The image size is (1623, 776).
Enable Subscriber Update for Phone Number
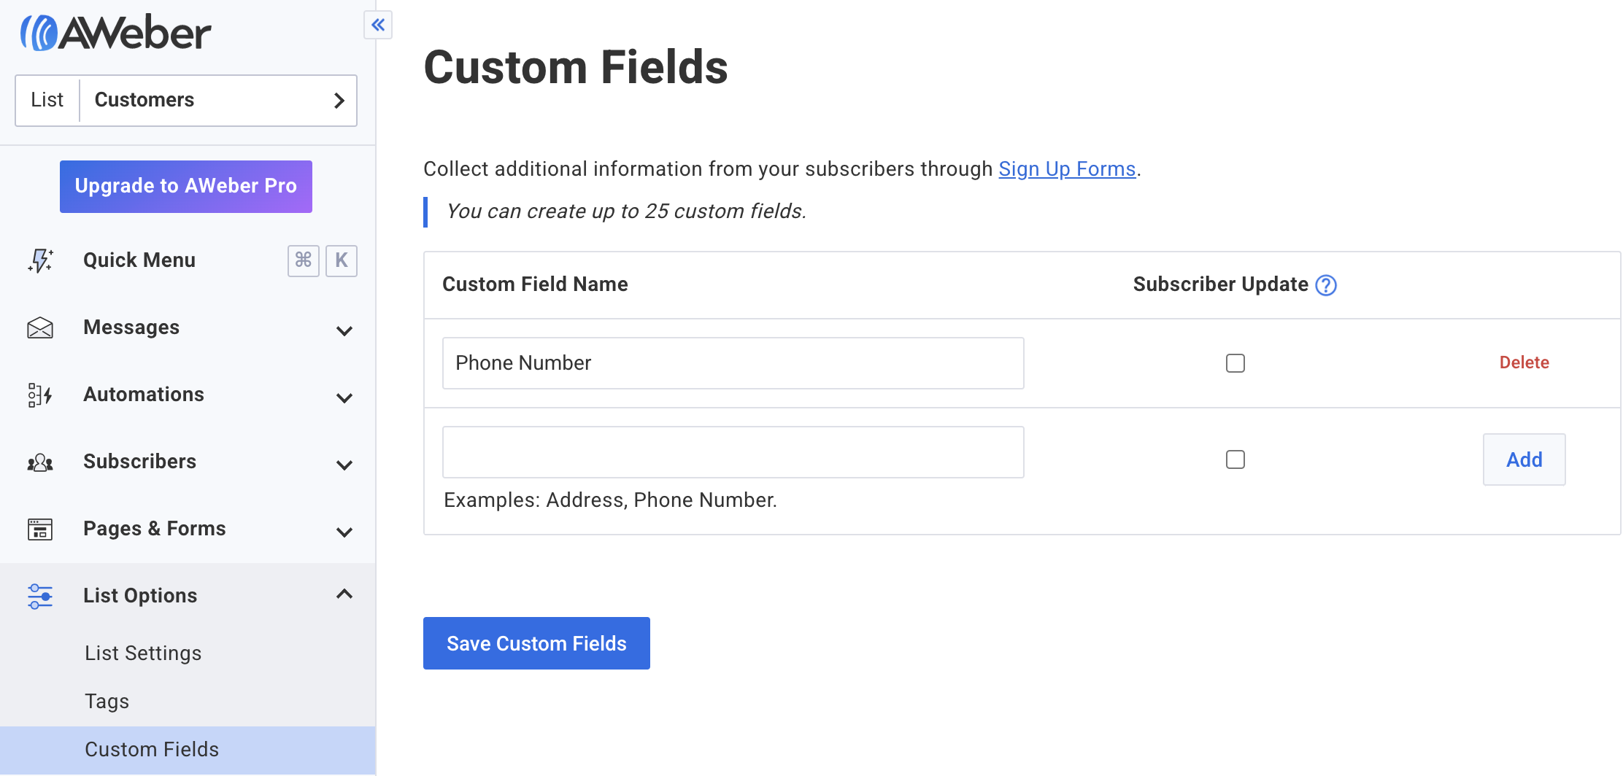point(1235,362)
